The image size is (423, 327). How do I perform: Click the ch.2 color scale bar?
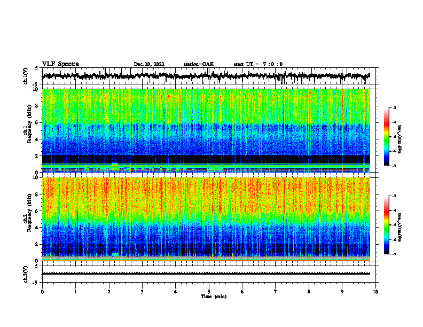(386, 225)
